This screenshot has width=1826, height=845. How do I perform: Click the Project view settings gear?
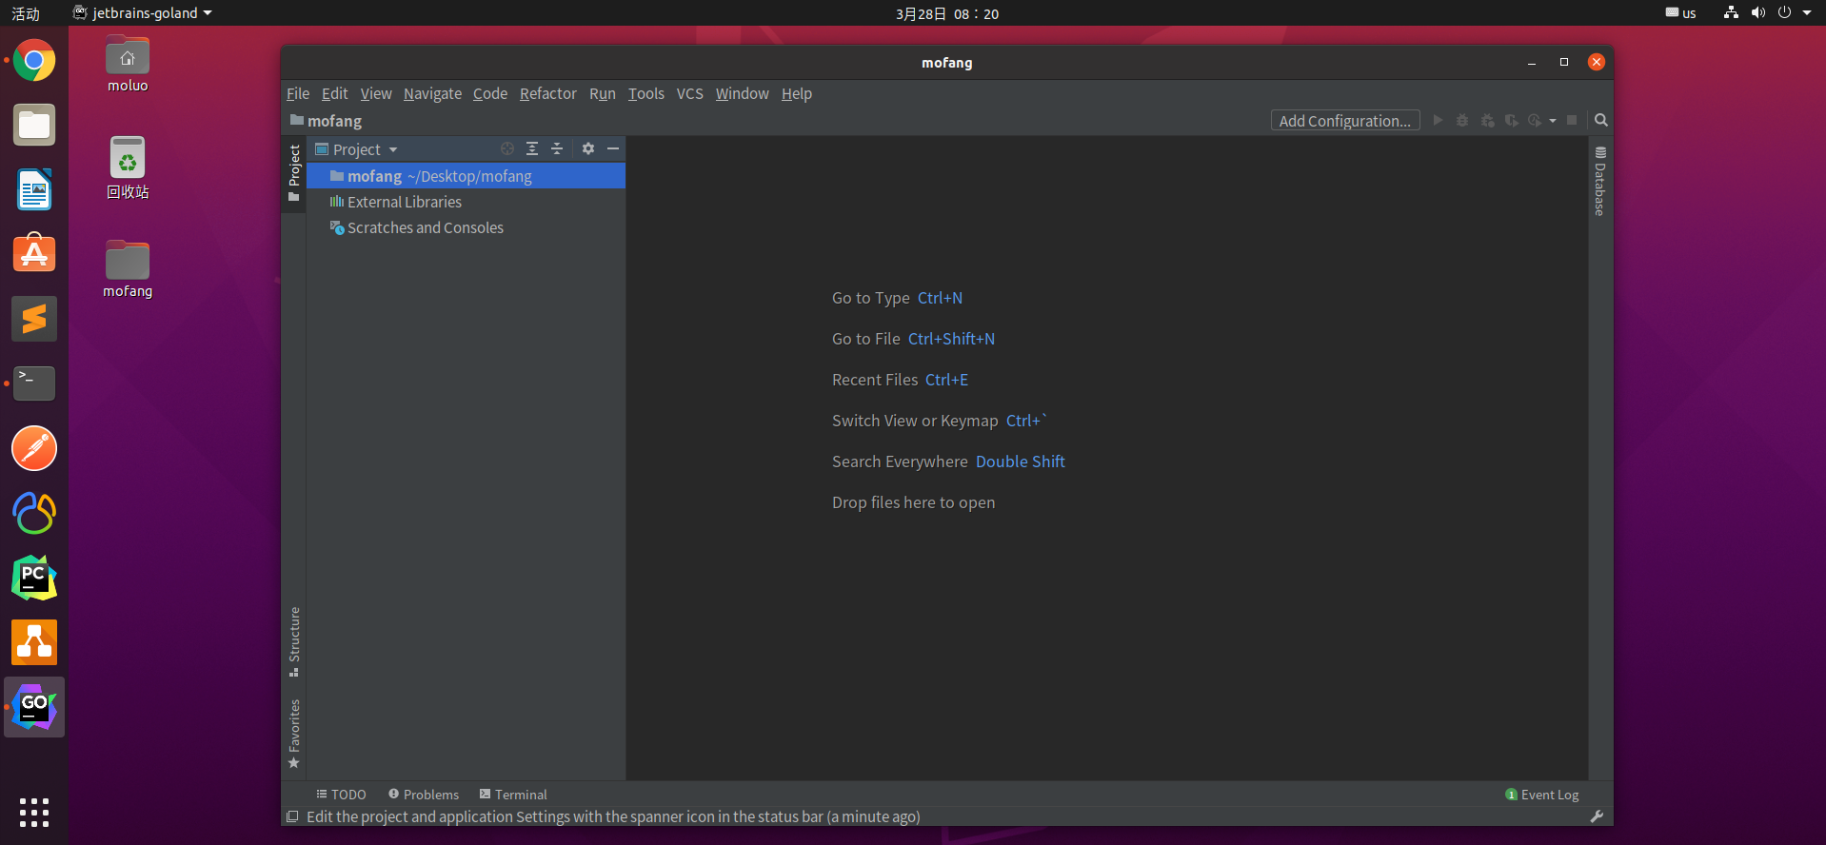(588, 148)
